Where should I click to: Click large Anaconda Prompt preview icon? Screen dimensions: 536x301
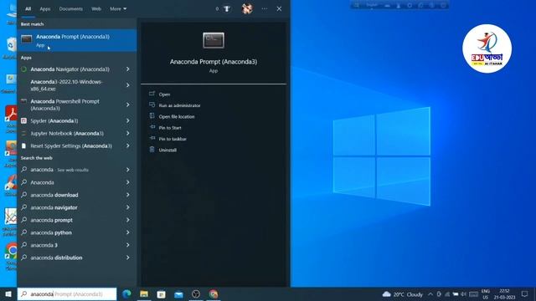tap(214, 41)
